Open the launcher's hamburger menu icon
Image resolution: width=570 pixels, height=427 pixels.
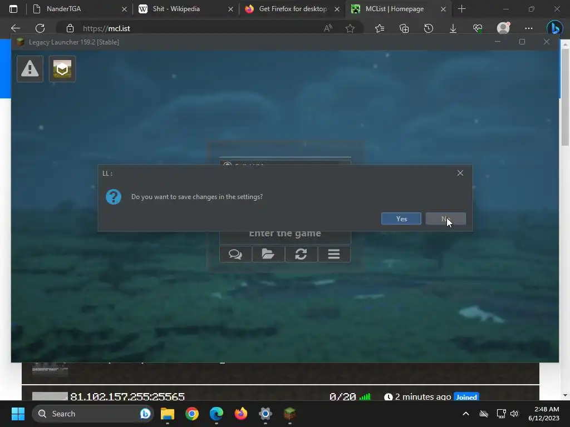coord(334,254)
